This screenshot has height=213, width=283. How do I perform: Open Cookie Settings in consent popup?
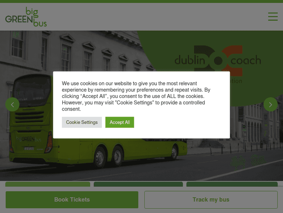[x=82, y=122]
